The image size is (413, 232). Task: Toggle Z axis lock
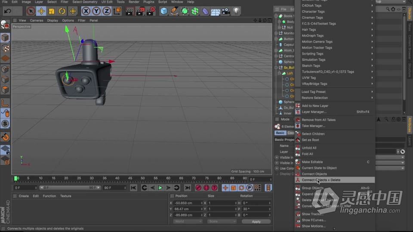pyautogui.click(x=106, y=11)
